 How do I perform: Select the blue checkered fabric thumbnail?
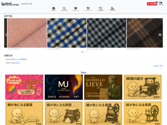(67, 33)
